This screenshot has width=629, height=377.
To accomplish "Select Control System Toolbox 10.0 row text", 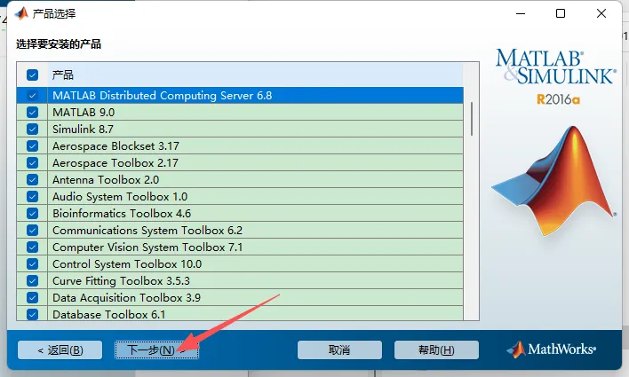I will tap(127, 264).
